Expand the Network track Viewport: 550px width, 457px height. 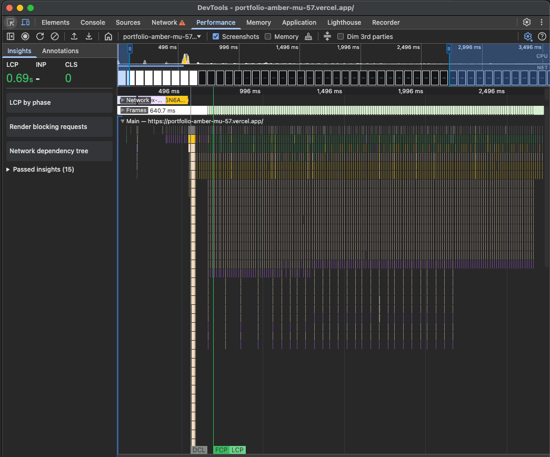(123, 100)
